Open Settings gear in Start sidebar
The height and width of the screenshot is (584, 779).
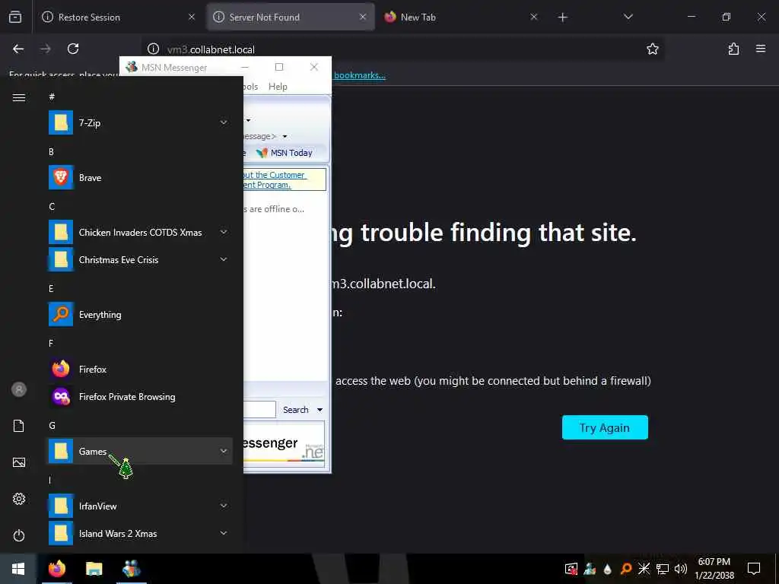[x=19, y=499]
